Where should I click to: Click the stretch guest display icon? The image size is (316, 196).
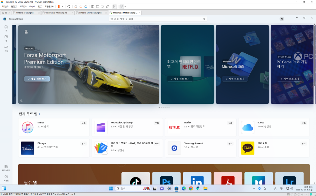(122, 7)
